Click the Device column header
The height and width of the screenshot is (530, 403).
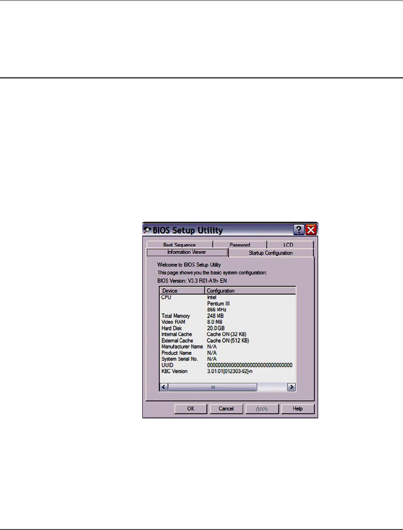[x=182, y=291]
